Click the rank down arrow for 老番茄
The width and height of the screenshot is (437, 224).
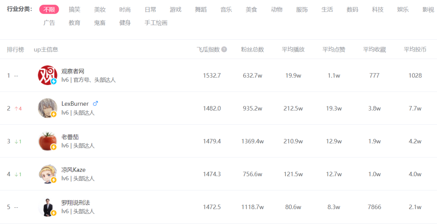point(17,141)
